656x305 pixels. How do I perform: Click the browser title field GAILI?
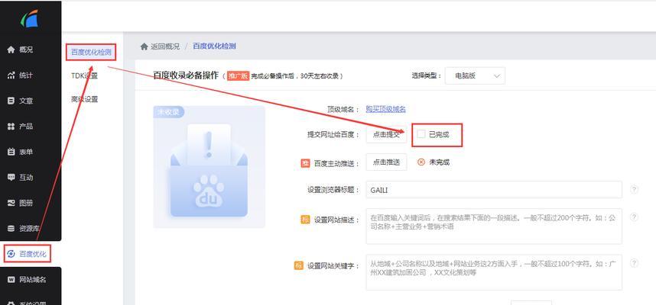click(494, 189)
